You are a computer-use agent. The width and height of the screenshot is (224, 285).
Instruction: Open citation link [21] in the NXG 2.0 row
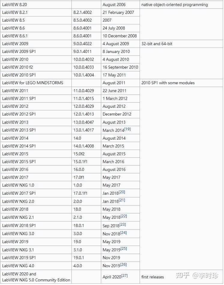[x=122, y=200]
